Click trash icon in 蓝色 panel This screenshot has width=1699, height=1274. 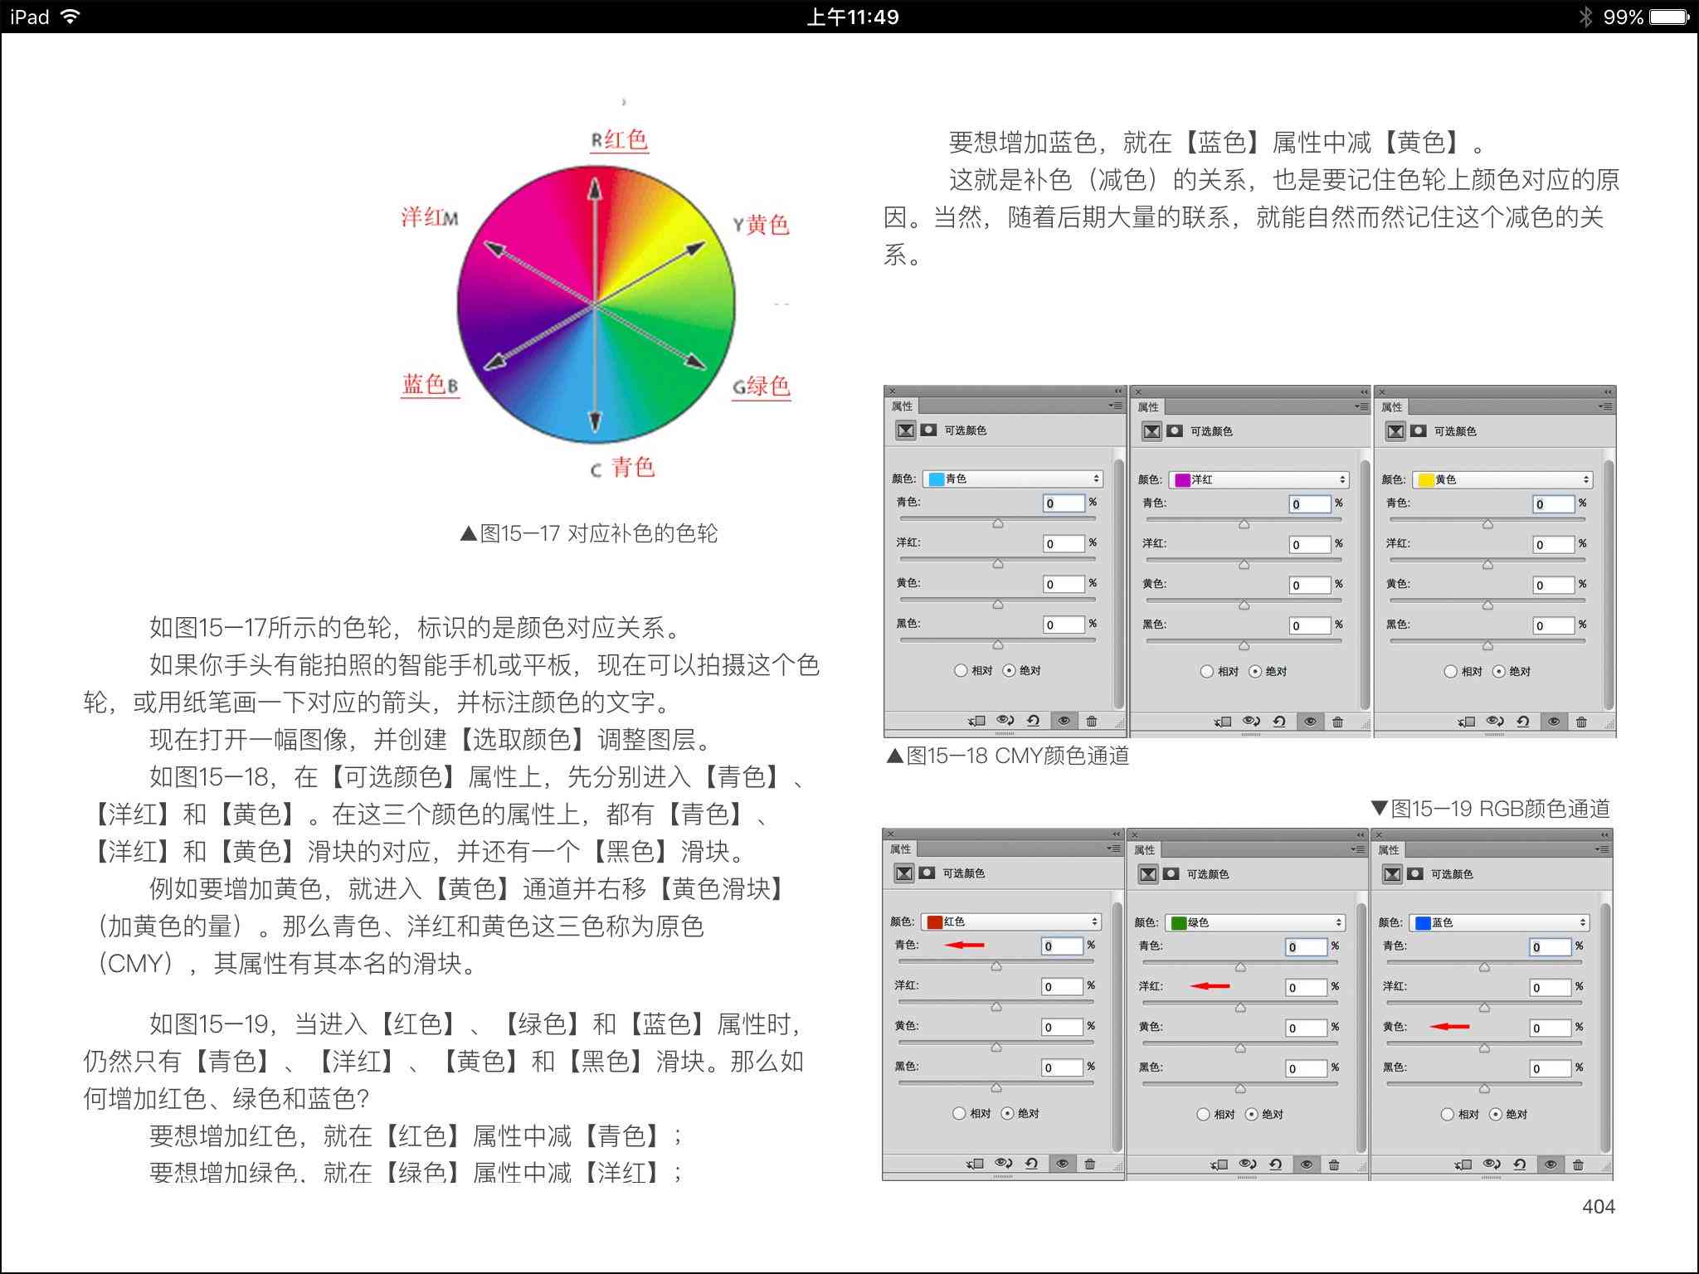(x=1579, y=1165)
